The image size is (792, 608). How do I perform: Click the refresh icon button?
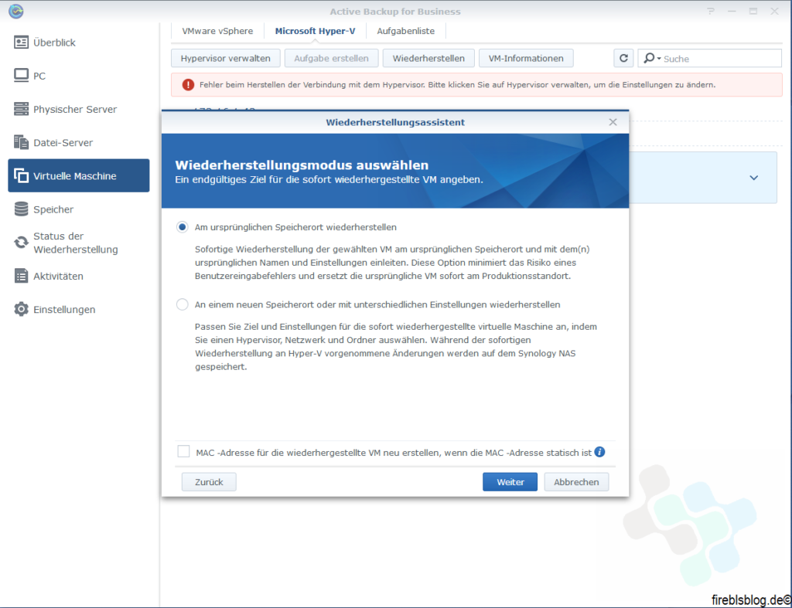pyautogui.click(x=624, y=58)
